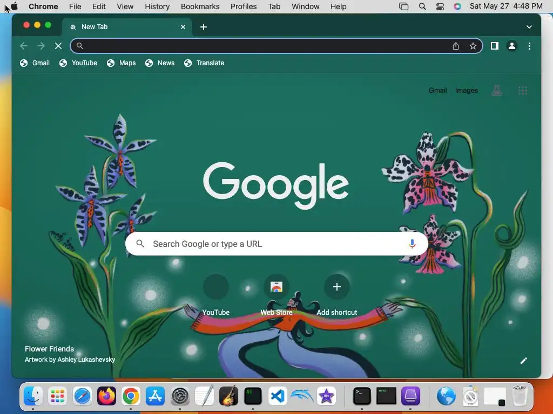The height and width of the screenshot is (414, 553).
Task: Open the Help menu
Action: [338, 6]
